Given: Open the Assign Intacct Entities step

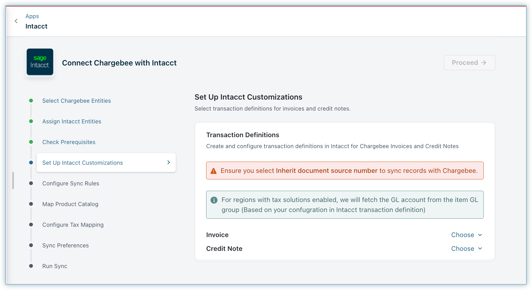Looking at the screenshot, I should coord(72,122).
